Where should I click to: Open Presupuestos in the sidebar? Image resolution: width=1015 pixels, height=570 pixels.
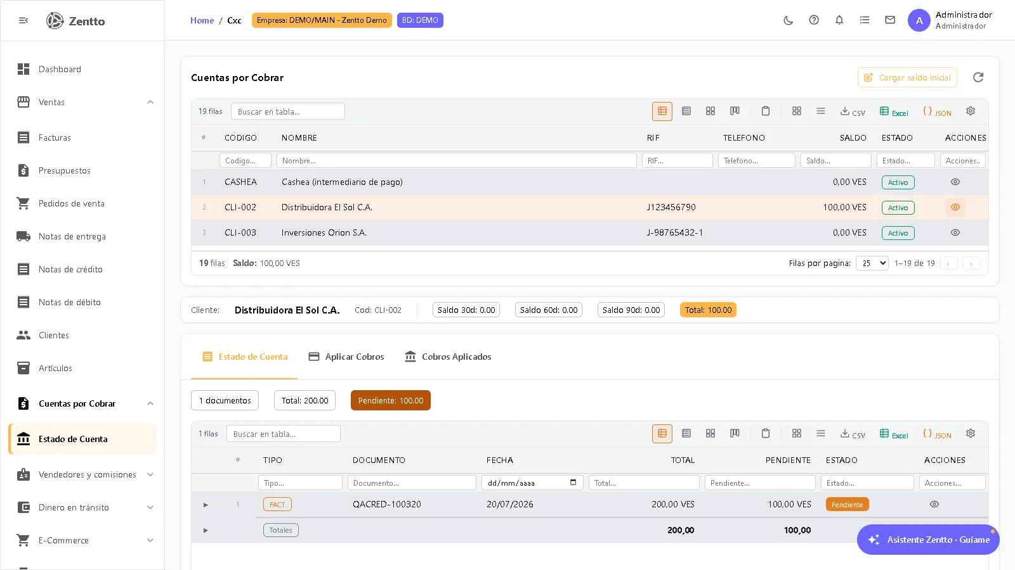coord(82,170)
